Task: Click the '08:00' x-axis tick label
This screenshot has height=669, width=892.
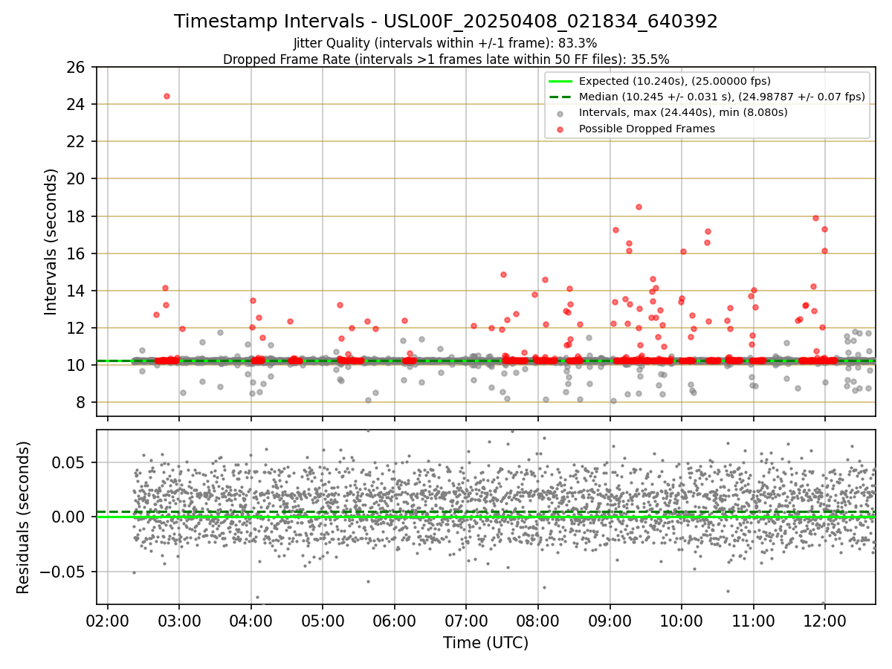Action: [538, 621]
